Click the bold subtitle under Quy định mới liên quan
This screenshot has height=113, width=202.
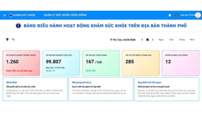pyautogui.click(x=154, y=87)
